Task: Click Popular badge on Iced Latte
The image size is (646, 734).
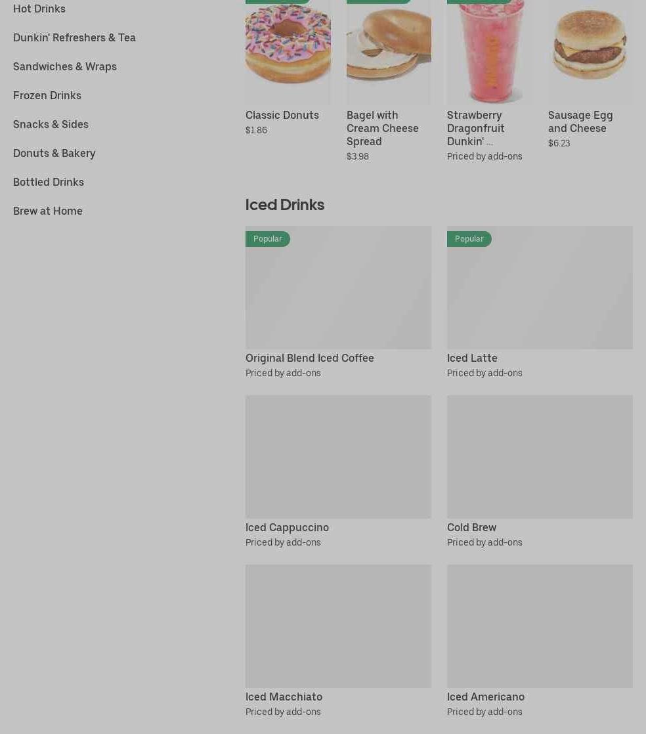Action: (x=469, y=239)
